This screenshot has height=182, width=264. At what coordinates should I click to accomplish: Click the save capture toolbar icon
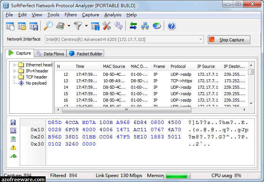(34, 26)
